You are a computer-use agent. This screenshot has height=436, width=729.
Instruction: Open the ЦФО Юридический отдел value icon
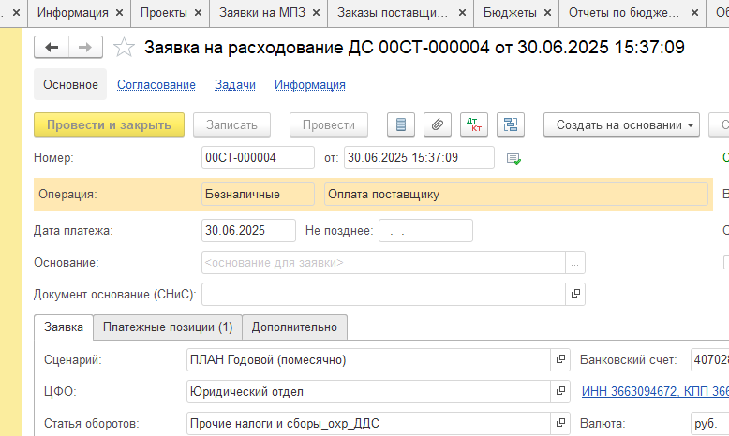point(560,391)
